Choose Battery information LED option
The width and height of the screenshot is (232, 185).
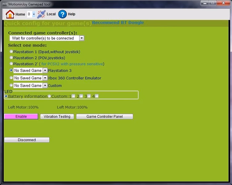pos(6,96)
